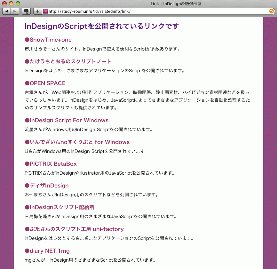Click the text mgさんが、InDesign用のさまざまなScript
The image size is (277, 269).
(x=90, y=260)
